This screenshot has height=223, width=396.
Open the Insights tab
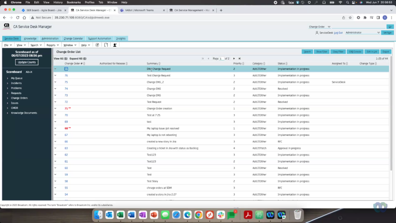tap(121, 38)
